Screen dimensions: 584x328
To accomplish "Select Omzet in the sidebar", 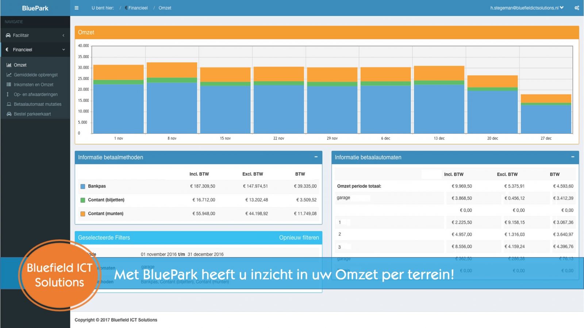I will [x=20, y=65].
